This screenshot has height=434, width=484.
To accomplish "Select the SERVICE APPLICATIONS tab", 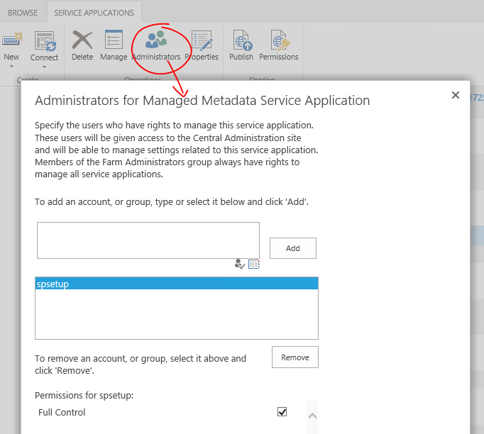I will click(x=94, y=13).
